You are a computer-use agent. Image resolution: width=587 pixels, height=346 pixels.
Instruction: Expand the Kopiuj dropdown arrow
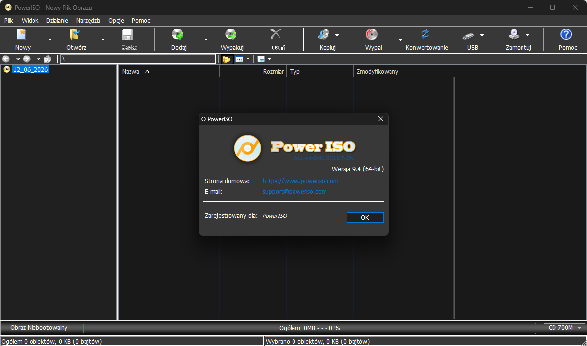coord(337,35)
